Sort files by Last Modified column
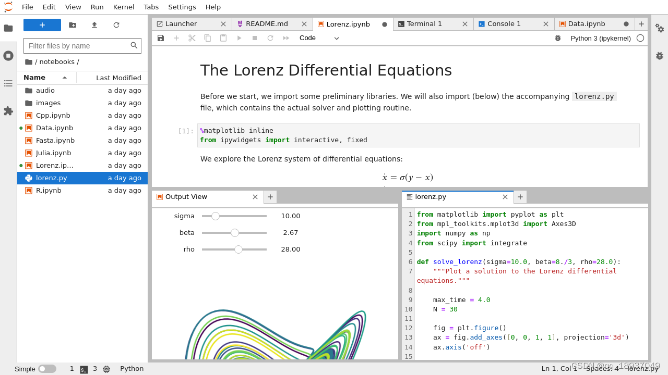Image resolution: width=668 pixels, height=375 pixels. click(x=112, y=78)
